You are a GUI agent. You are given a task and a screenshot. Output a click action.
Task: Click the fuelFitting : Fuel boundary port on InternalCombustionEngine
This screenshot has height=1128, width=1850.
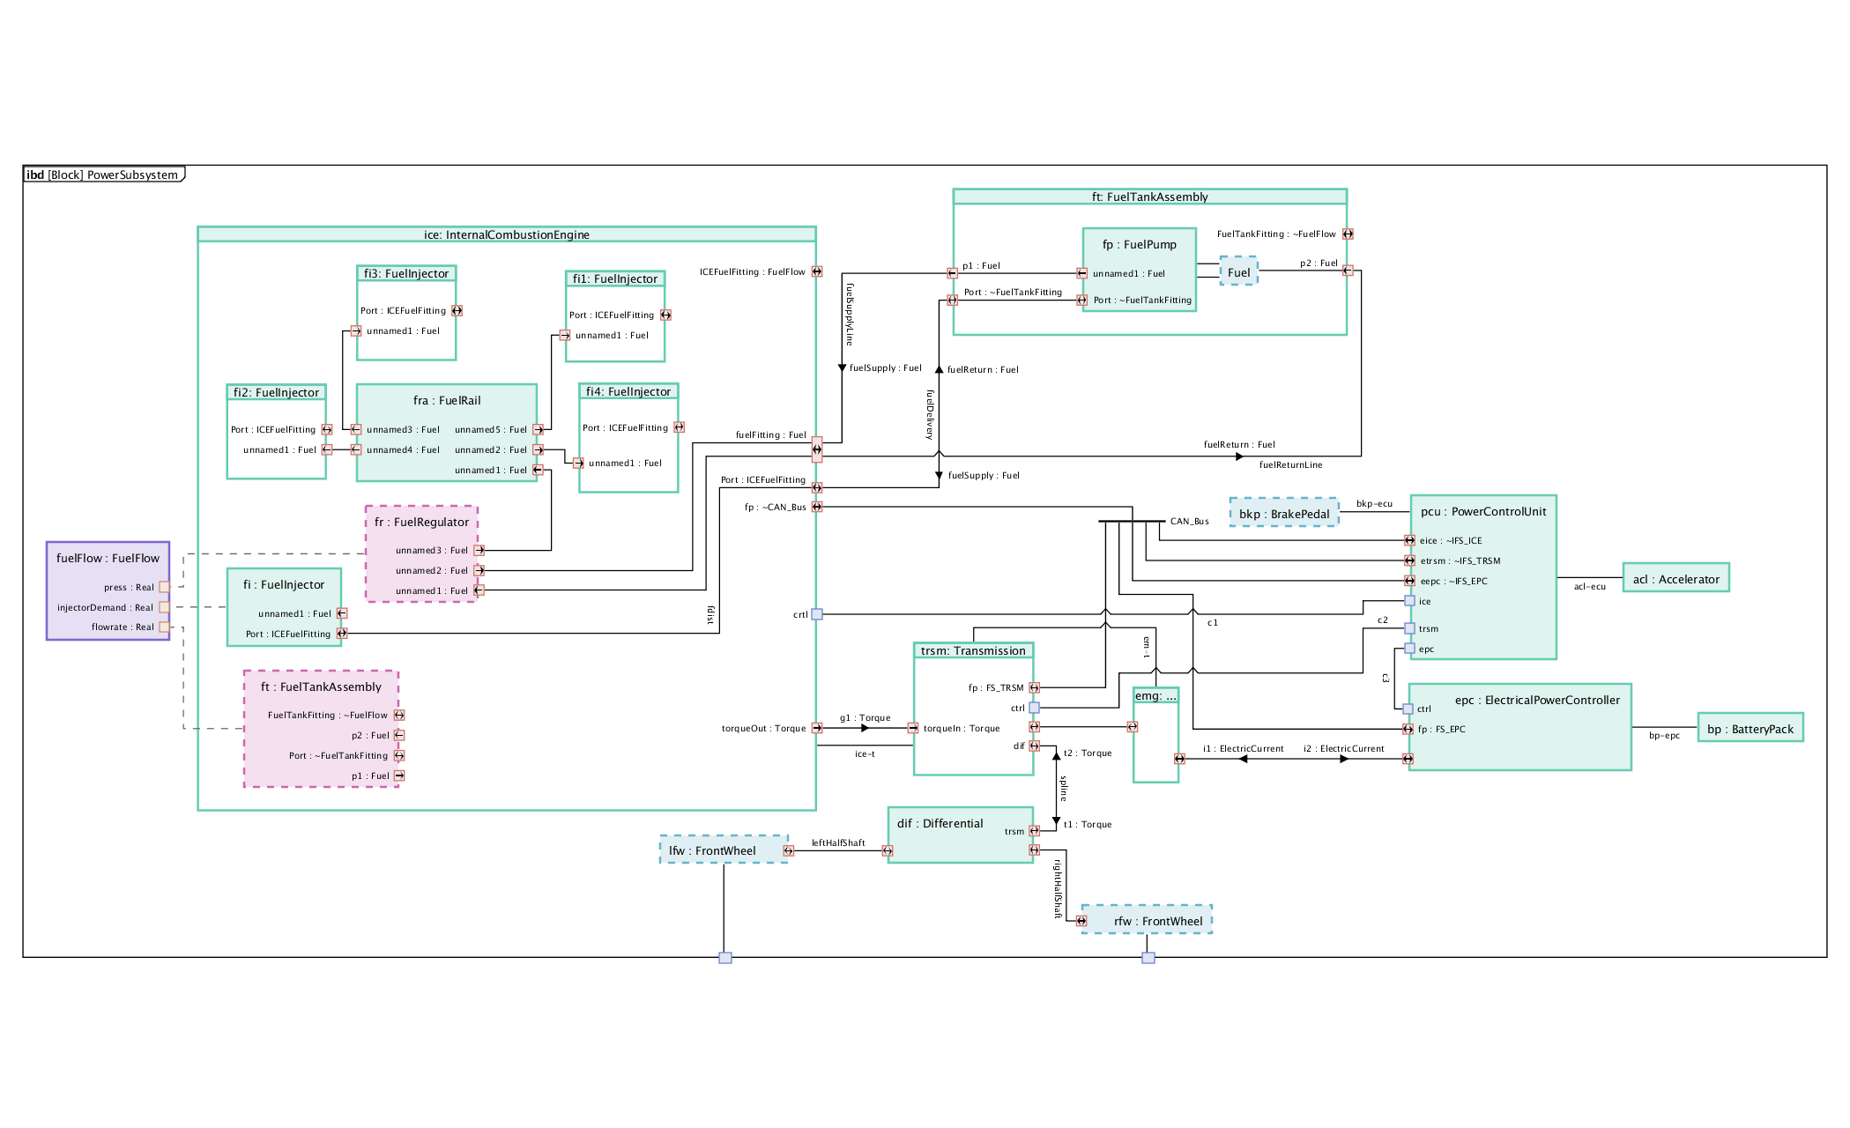(x=816, y=451)
